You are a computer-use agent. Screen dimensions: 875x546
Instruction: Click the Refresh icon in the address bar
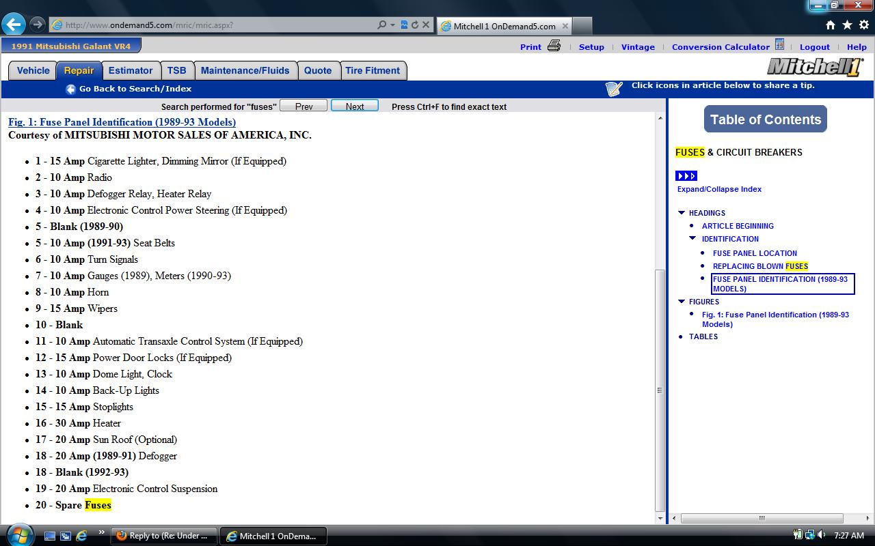click(x=414, y=25)
